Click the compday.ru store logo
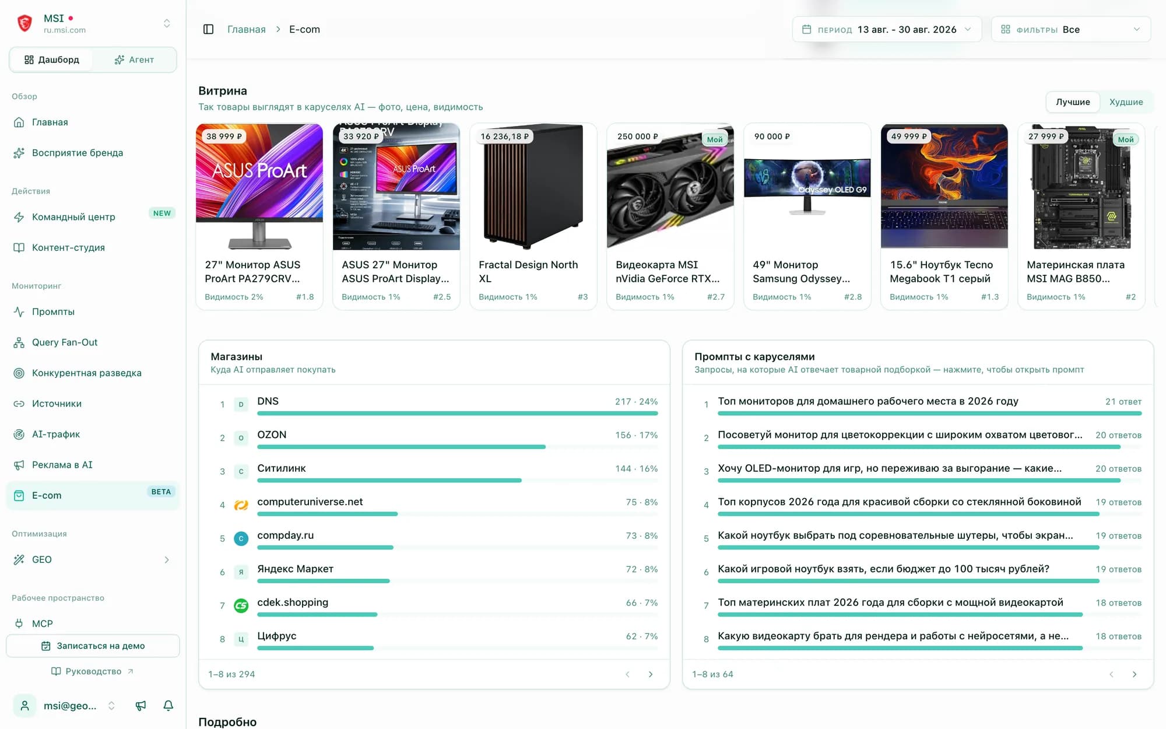1166x729 pixels. 241,538
